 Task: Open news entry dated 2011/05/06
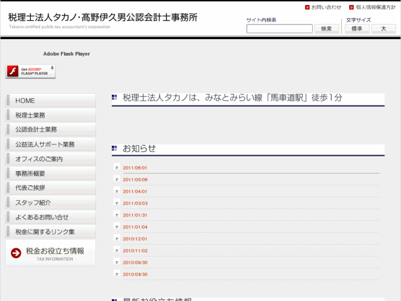click(x=135, y=179)
